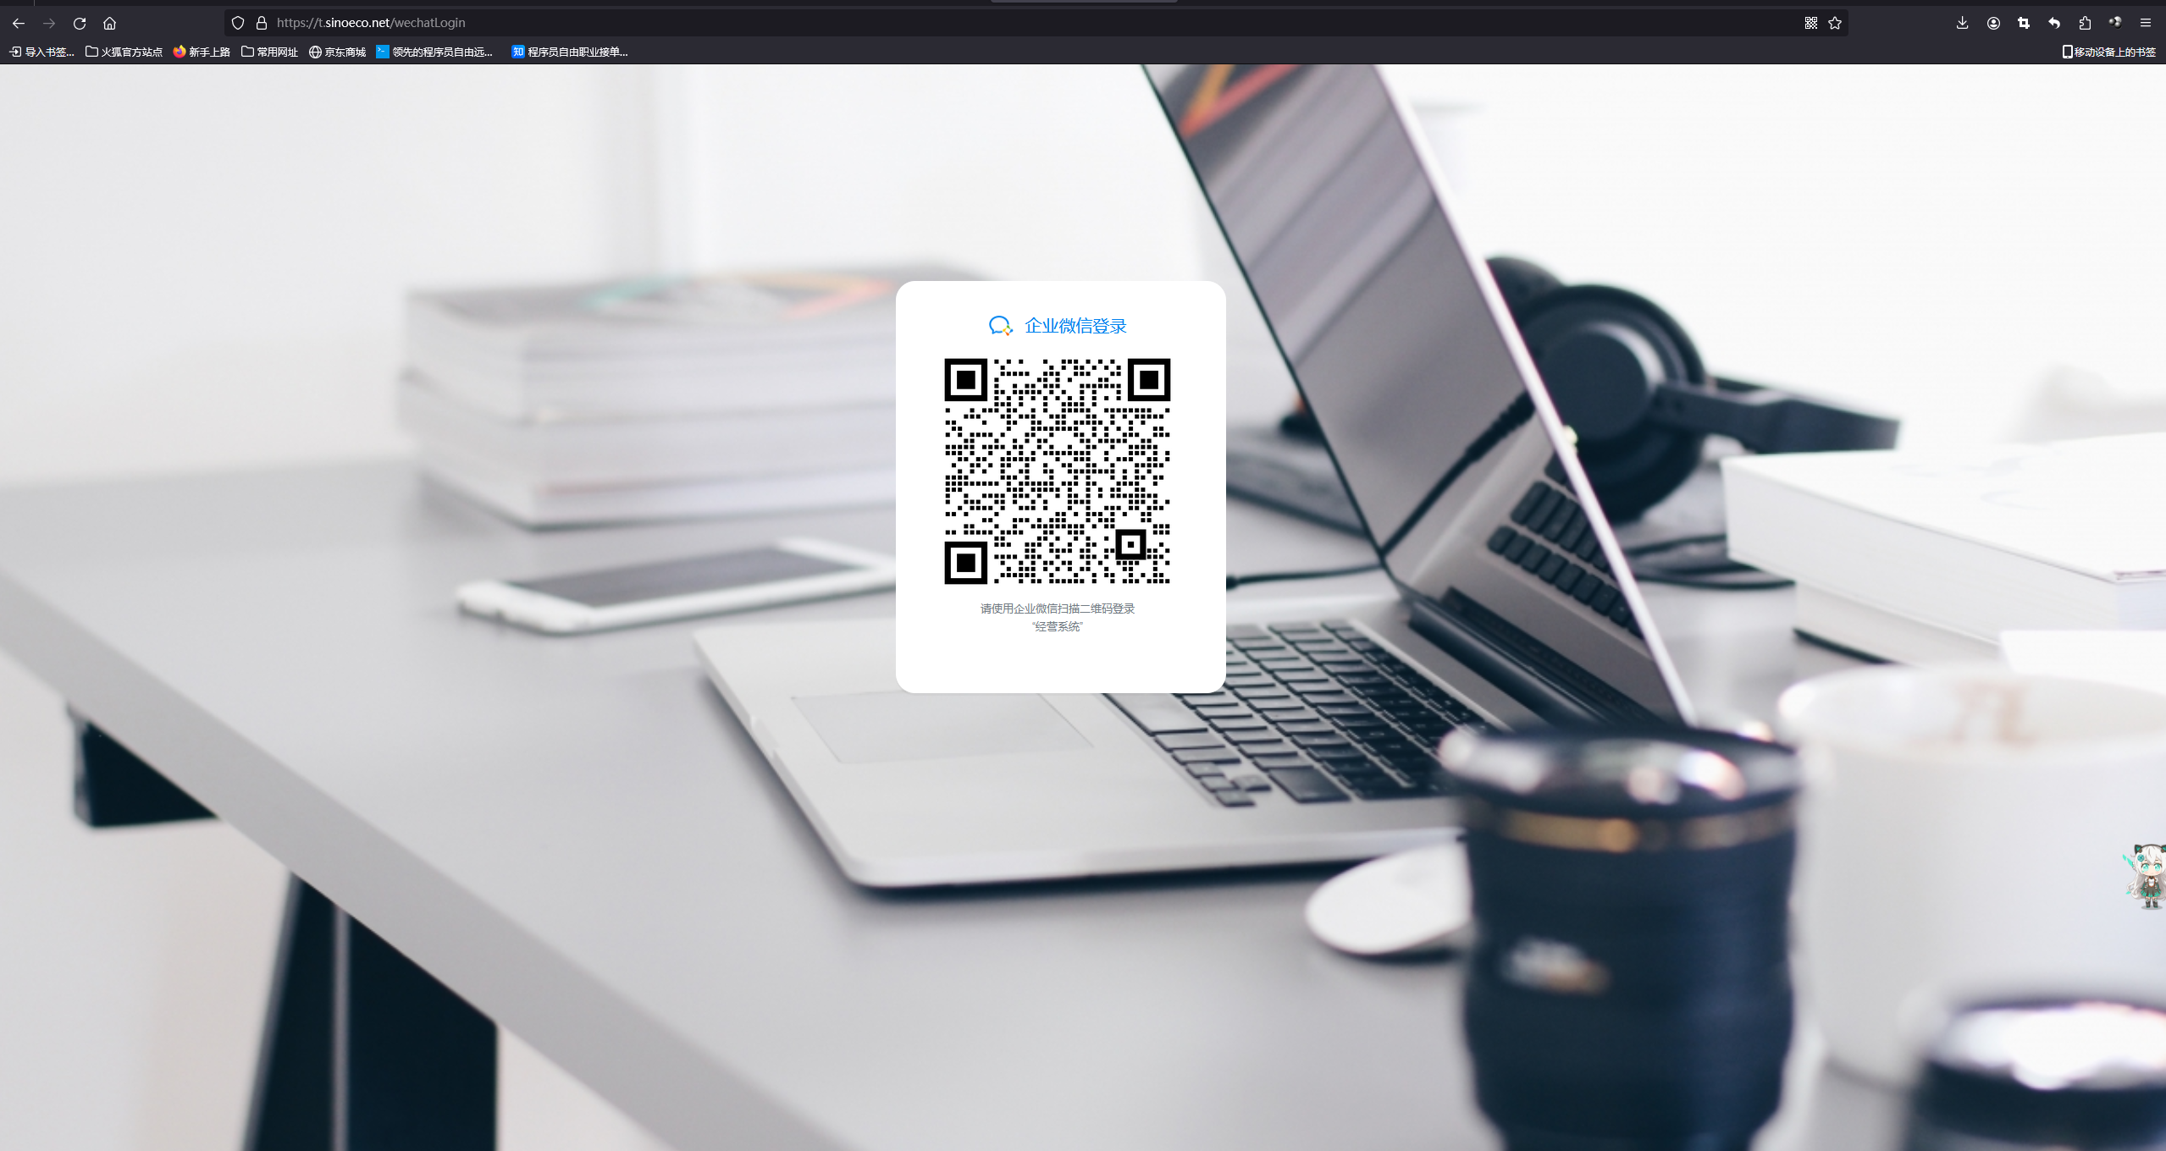The height and width of the screenshot is (1151, 2166).
Task: Click the 导入书签 bookmark item
Action: (x=41, y=52)
